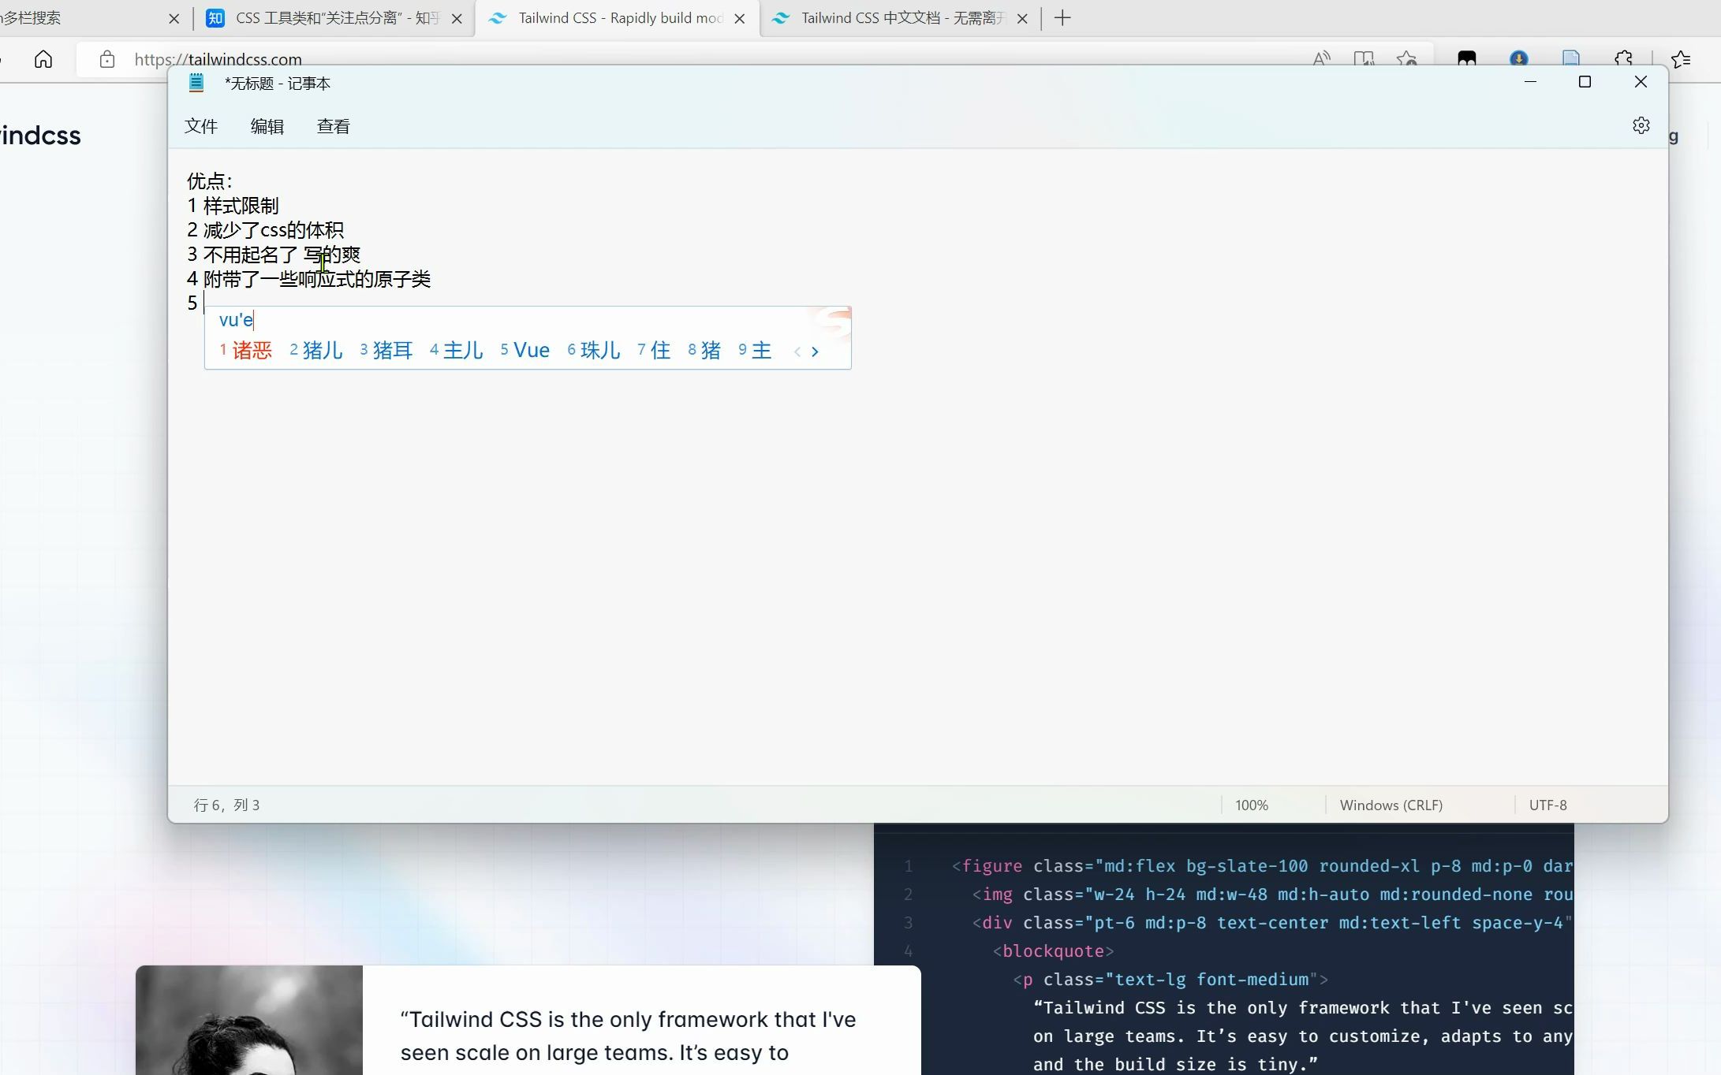Click testimonial portrait photo on Tailwind page
Viewport: 1721px width, 1075px height.
249,1020
